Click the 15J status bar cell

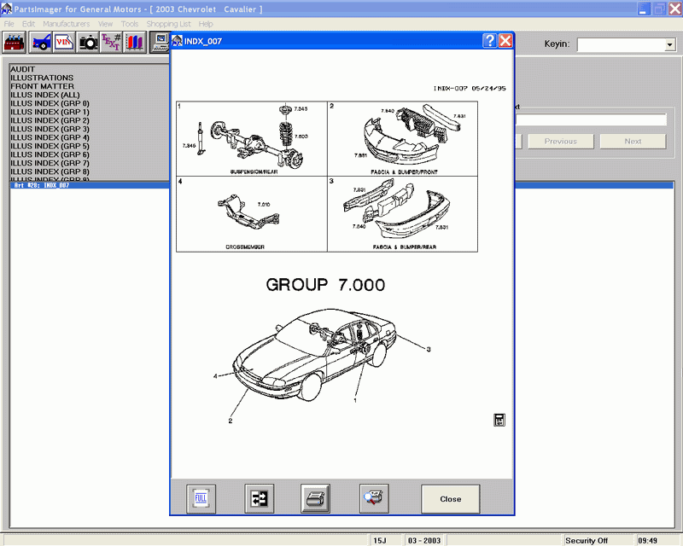pyautogui.click(x=380, y=540)
